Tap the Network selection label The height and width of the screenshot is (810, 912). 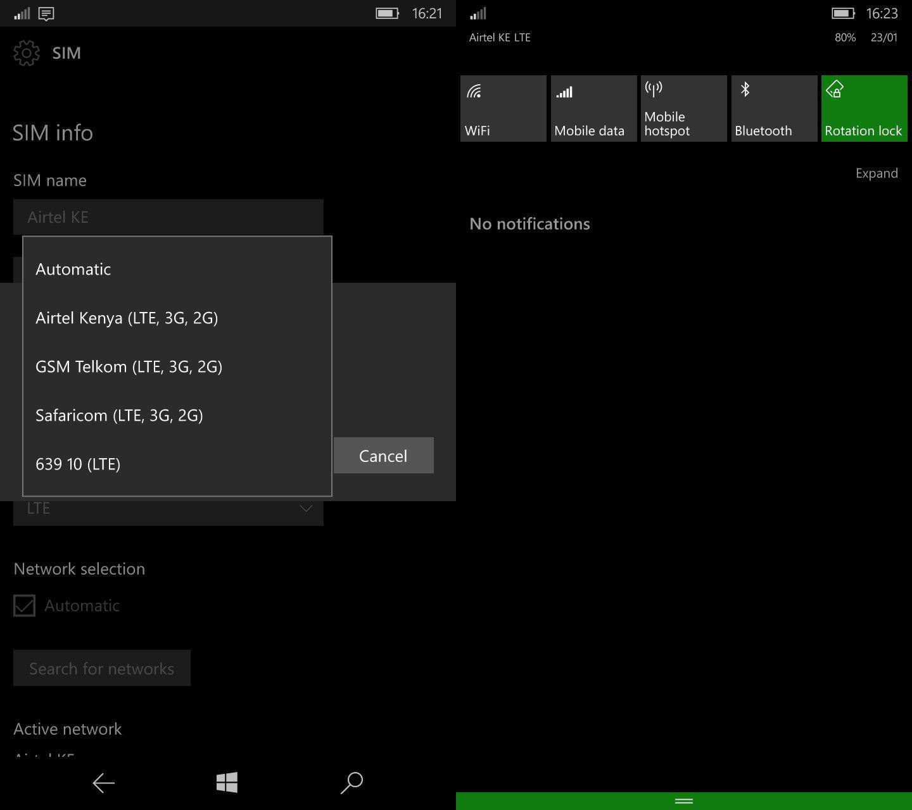tap(79, 569)
